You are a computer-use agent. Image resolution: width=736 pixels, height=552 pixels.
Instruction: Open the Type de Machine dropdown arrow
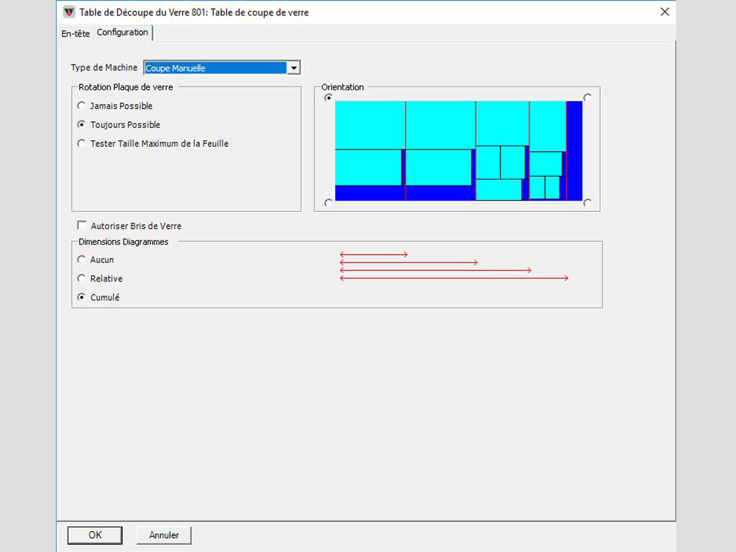[x=294, y=68]
